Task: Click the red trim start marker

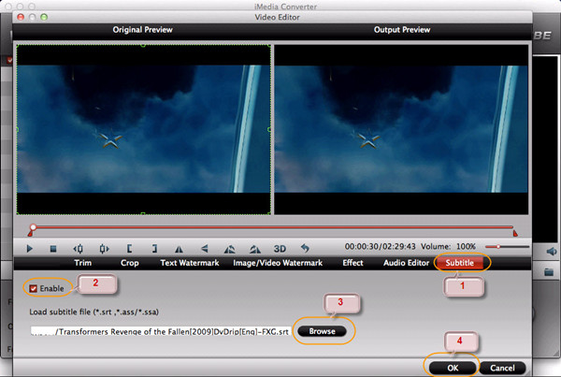Action: pos(31,234)
